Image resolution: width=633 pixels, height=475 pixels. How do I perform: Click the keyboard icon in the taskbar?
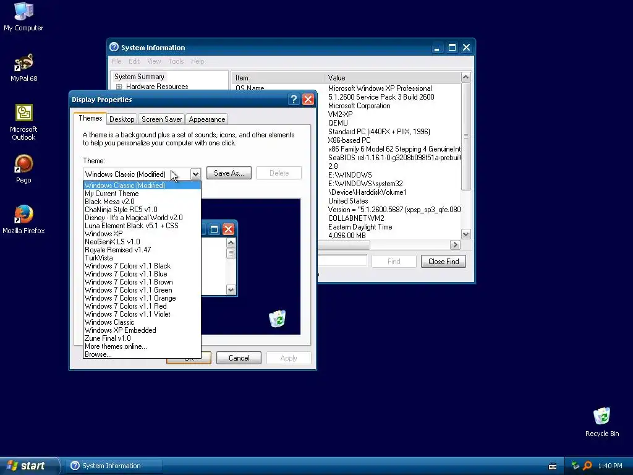coord(553,466)
